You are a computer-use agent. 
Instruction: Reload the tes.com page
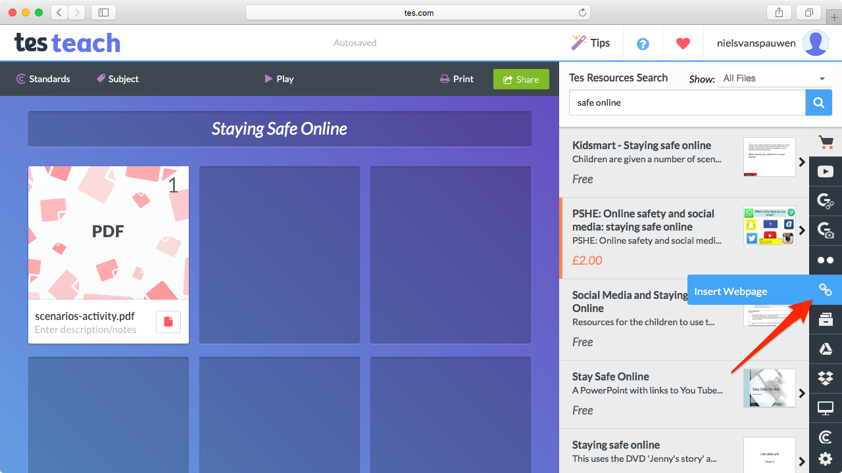pyautogui.click(x=582, y=12)
